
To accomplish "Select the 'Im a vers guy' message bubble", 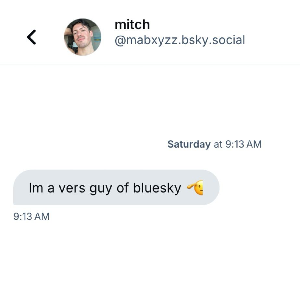I will [116, 187].
